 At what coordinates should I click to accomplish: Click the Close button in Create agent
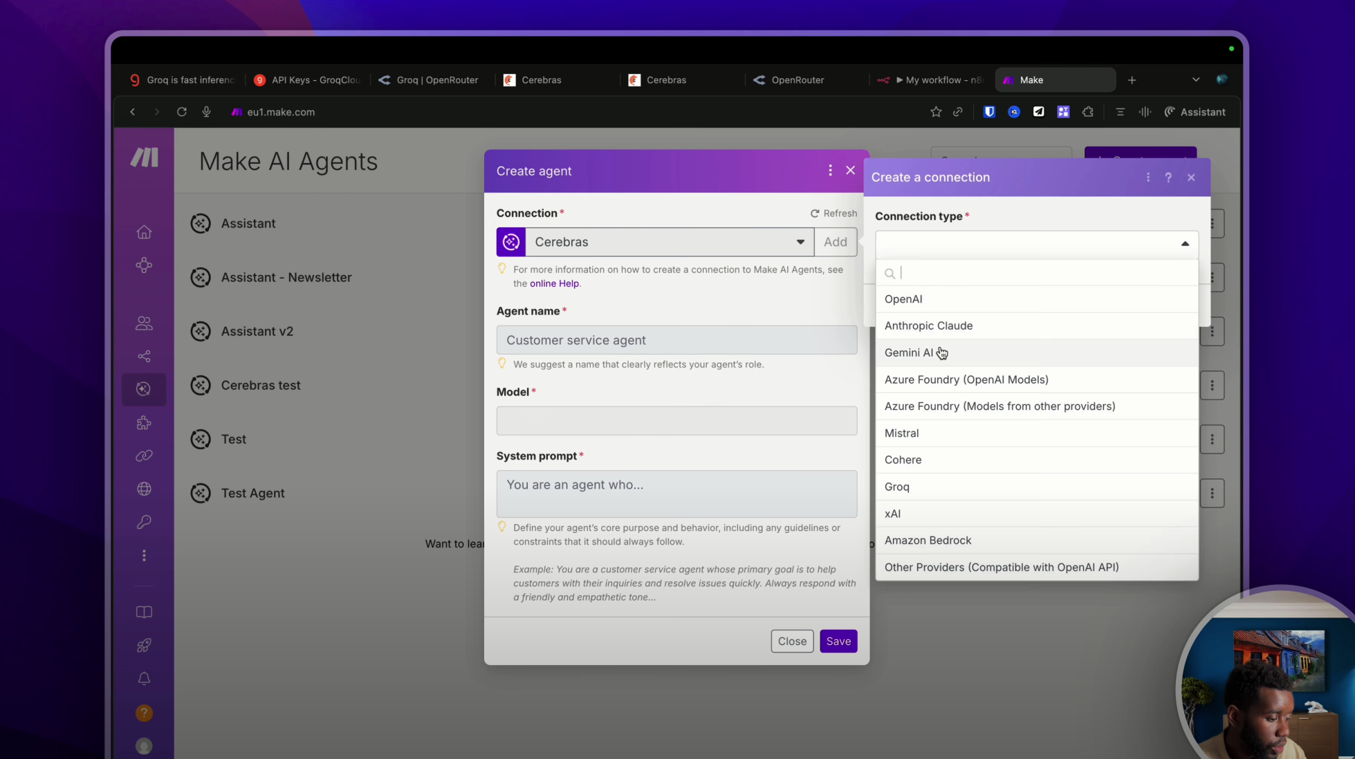[x=792, y=641]
